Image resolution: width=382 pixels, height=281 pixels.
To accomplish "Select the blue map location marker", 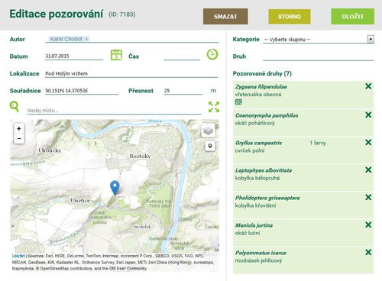I will coord(115,188).
